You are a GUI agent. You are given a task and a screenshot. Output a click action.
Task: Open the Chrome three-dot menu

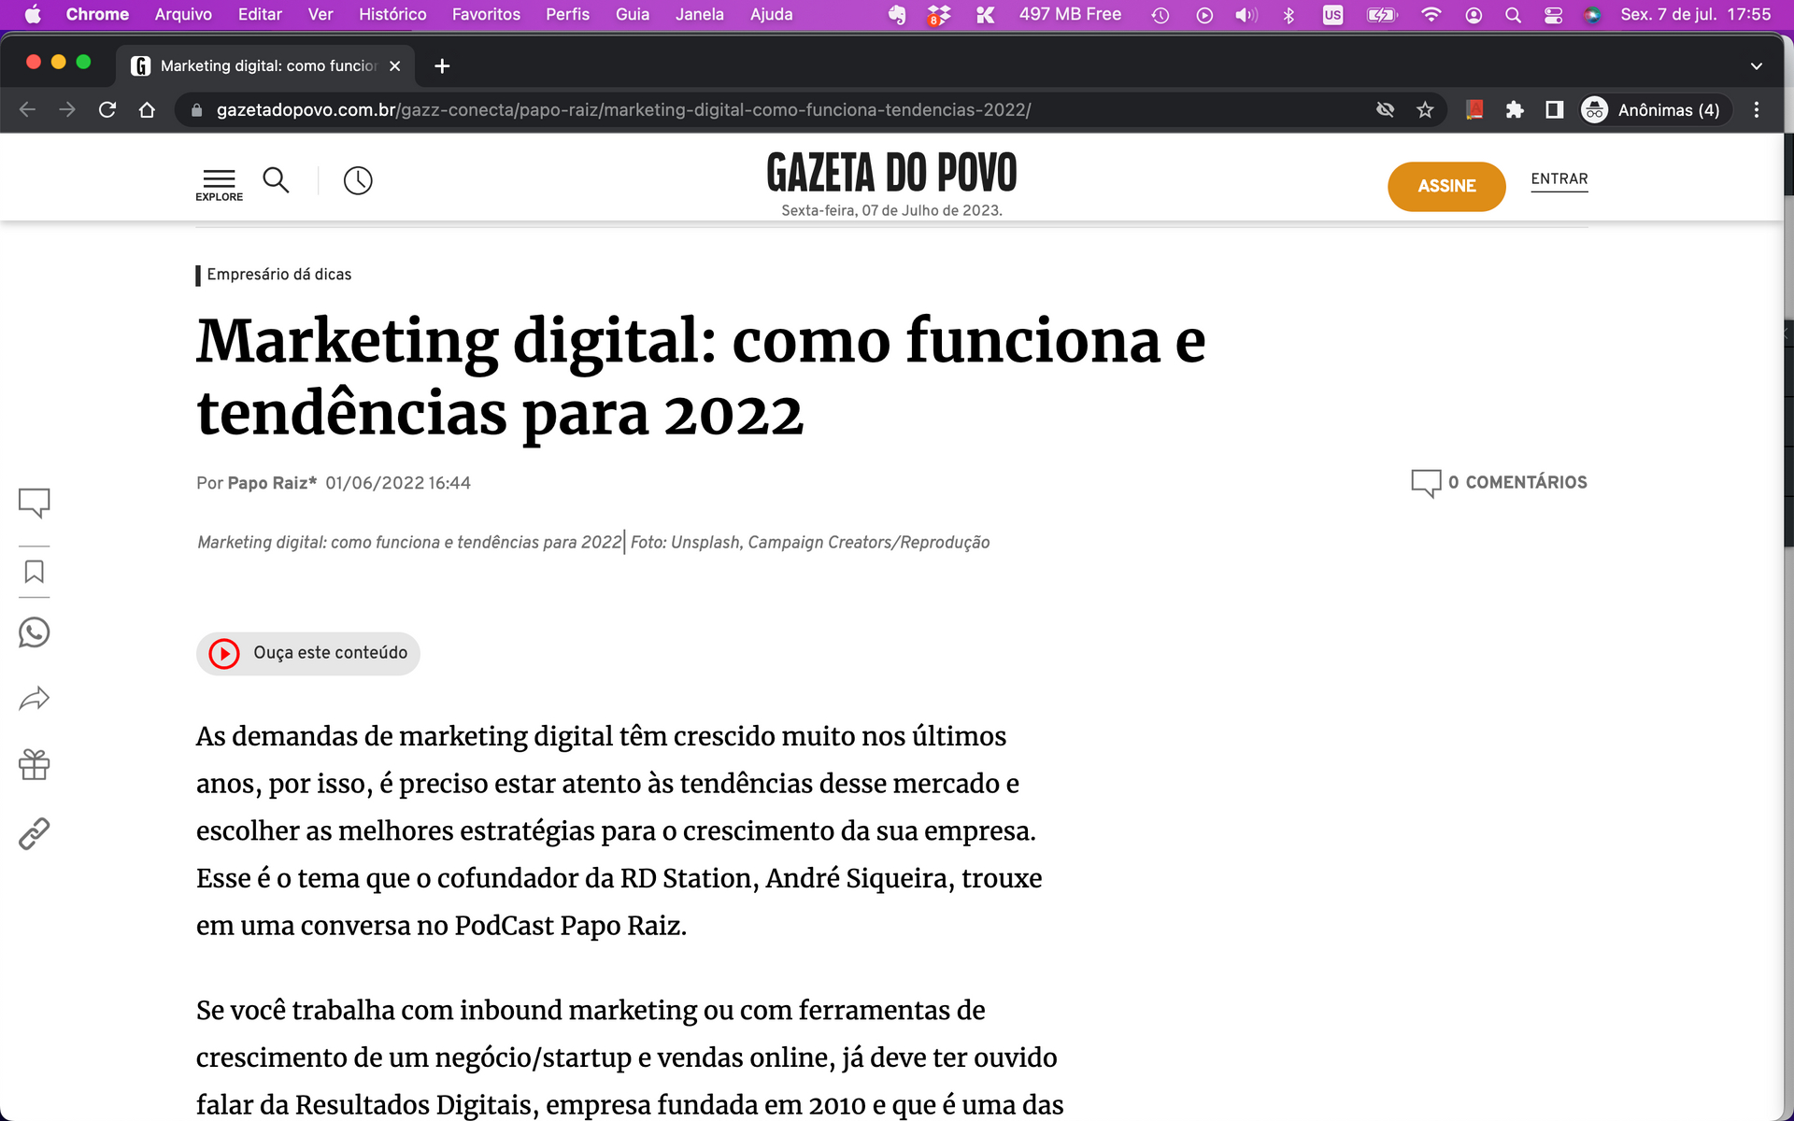tap(1757, 109)
